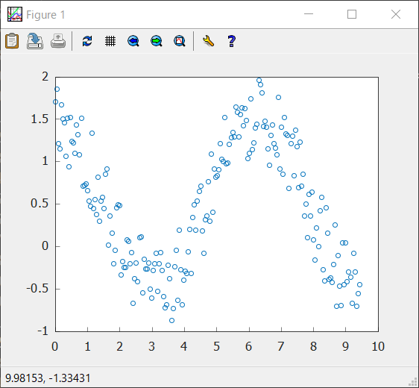Print the current plot
The width and height of the screenshot is (419, 388).
[x=58, y=41]
